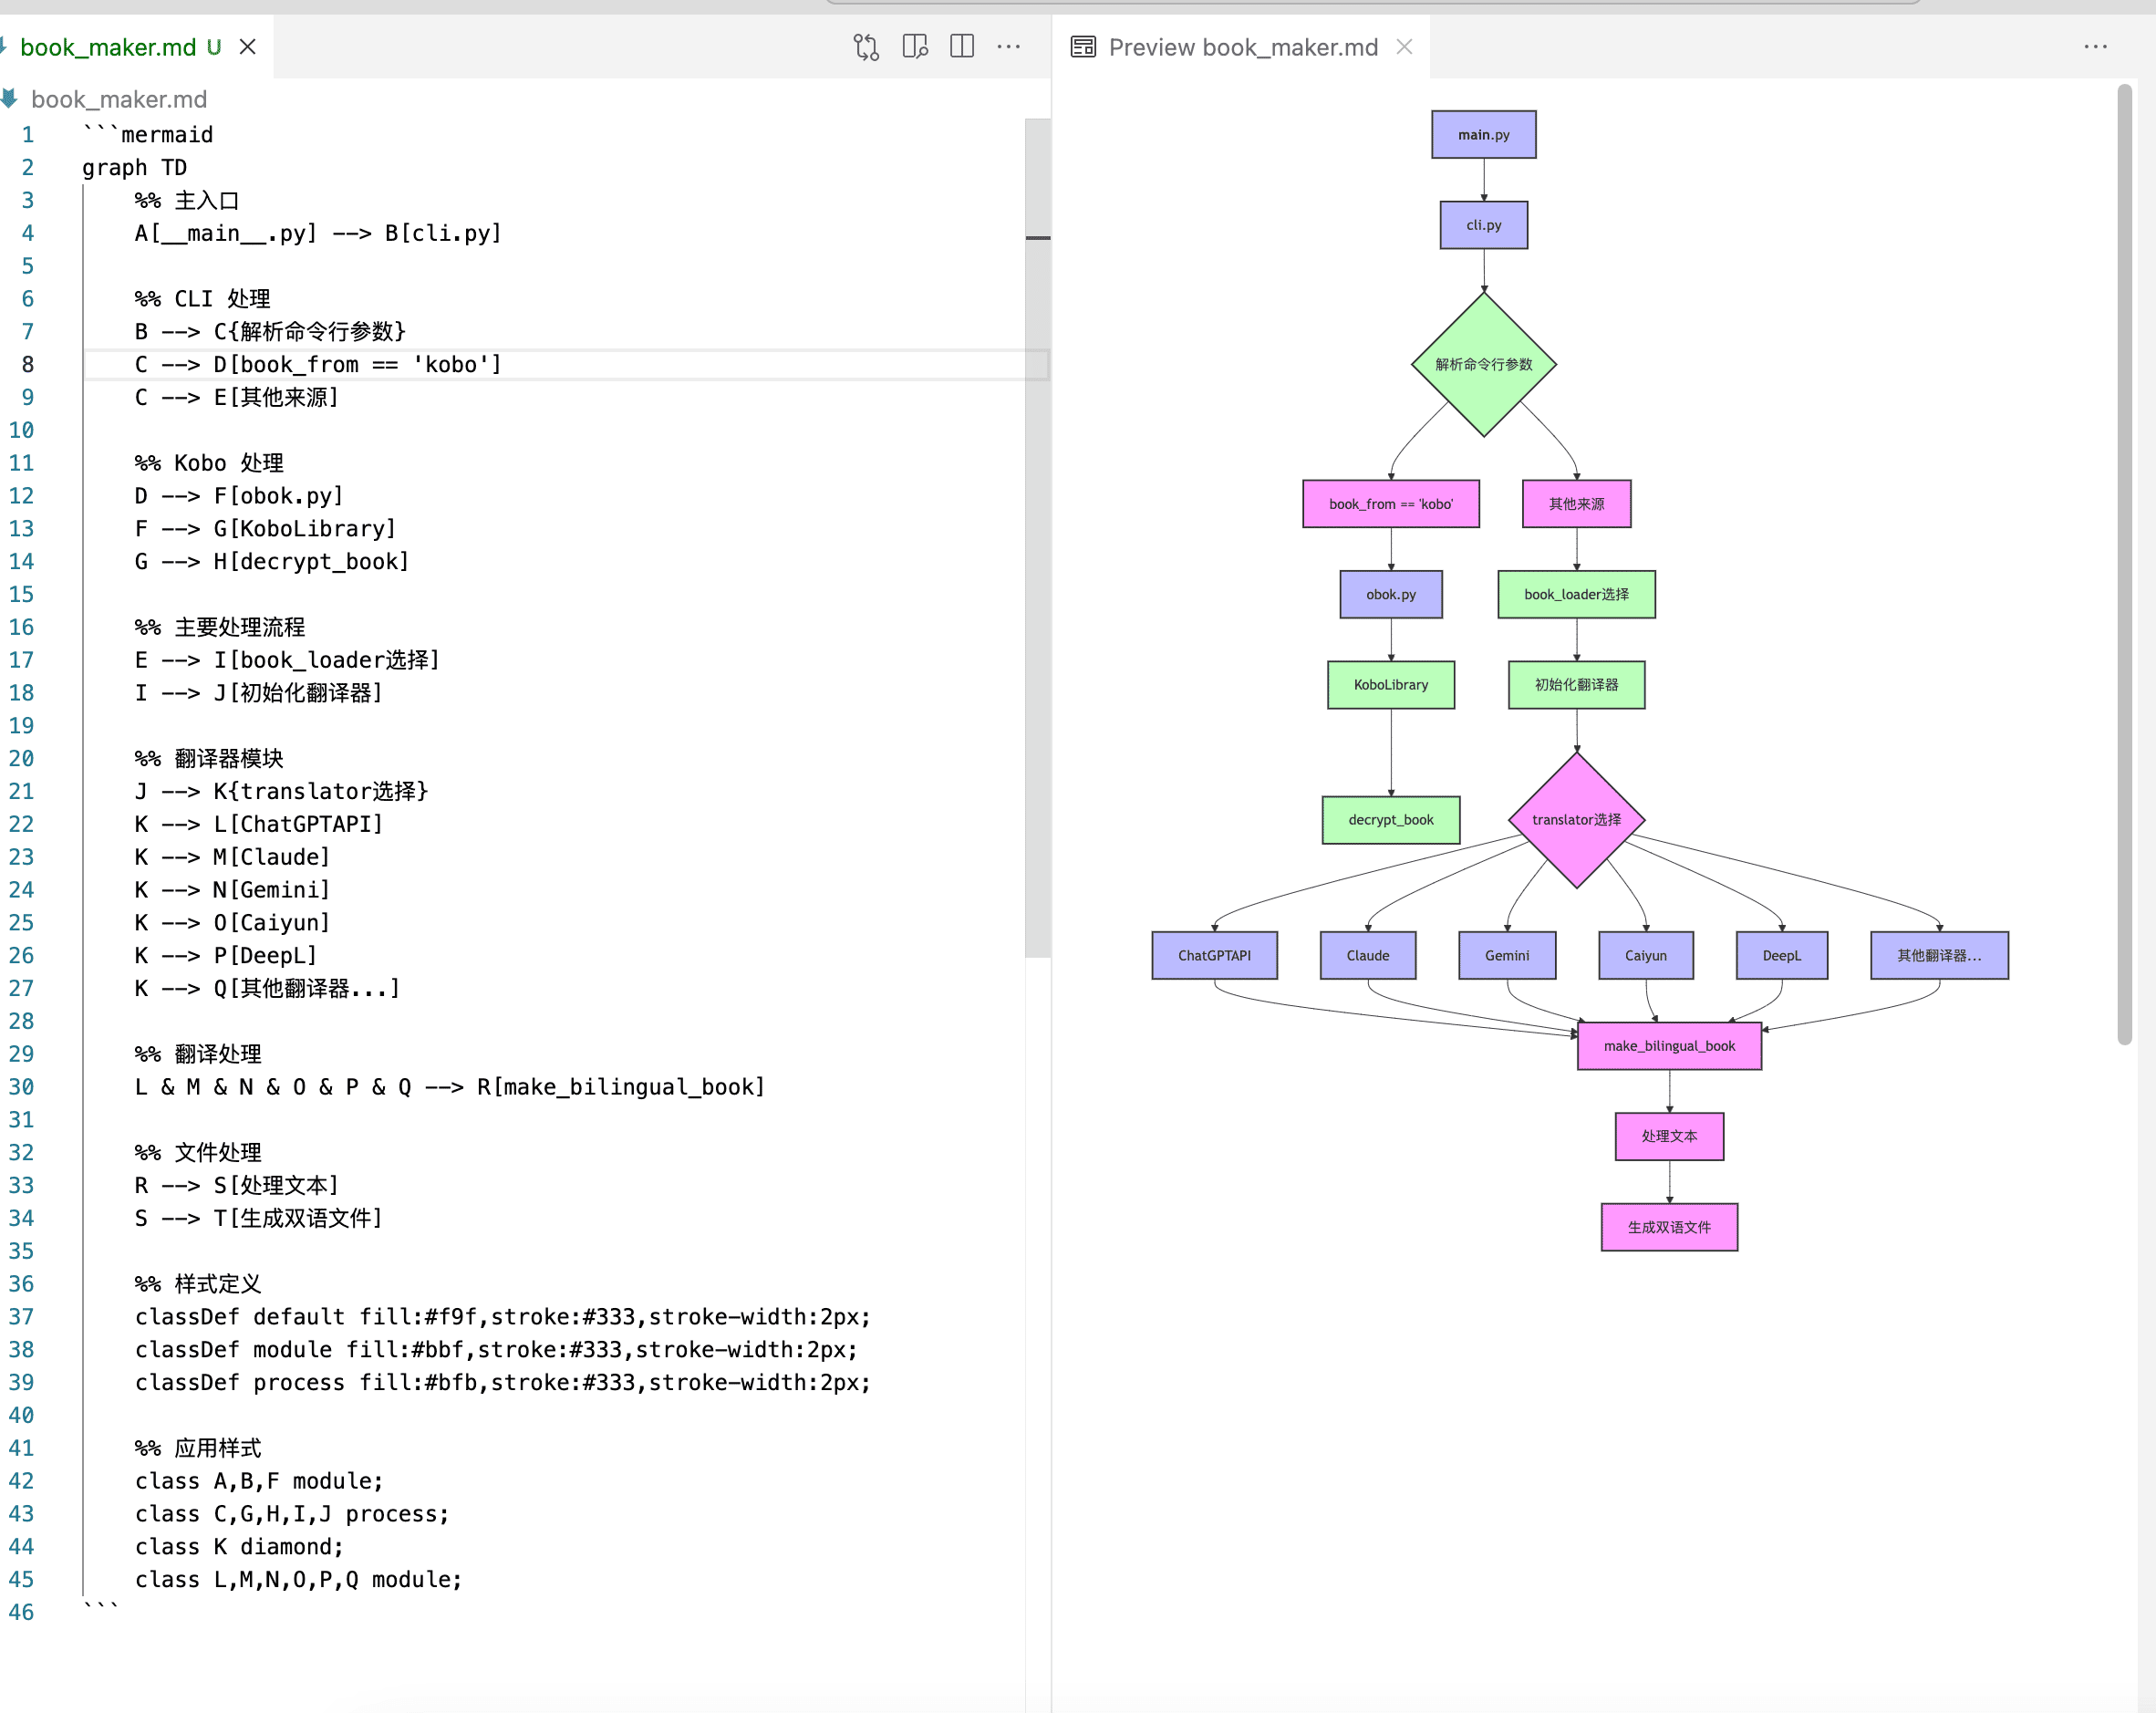Open preview pane more actions menu

tap(2096, 47)
